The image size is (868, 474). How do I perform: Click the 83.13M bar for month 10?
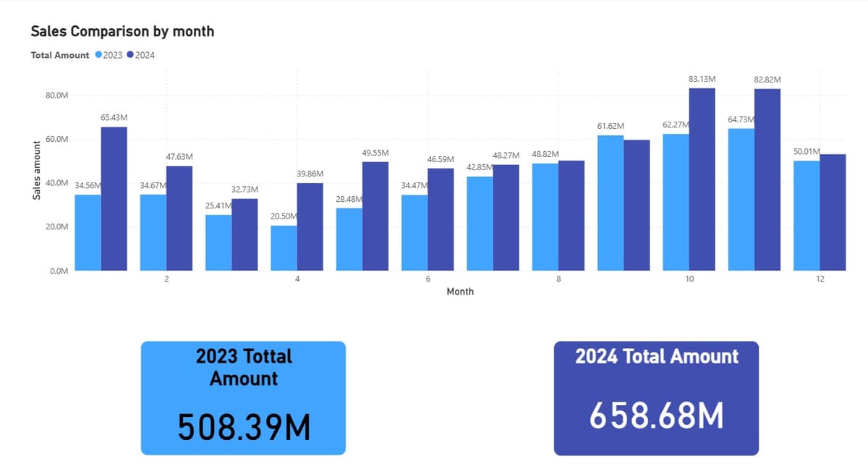click(x=702, y=179)
